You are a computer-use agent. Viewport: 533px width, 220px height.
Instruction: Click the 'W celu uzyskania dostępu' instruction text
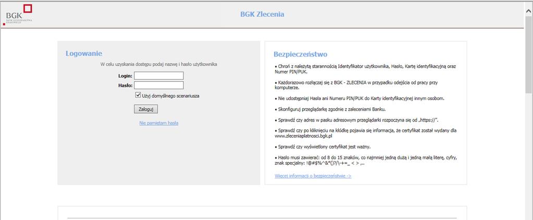pyautogui.click(x=159, y=64)
